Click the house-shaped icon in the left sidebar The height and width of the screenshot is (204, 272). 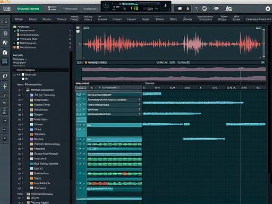coord(5,52)
